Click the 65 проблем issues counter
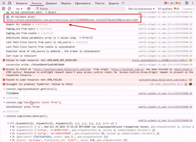This screenshot has height=142, width=196. [x=169, y=9]
